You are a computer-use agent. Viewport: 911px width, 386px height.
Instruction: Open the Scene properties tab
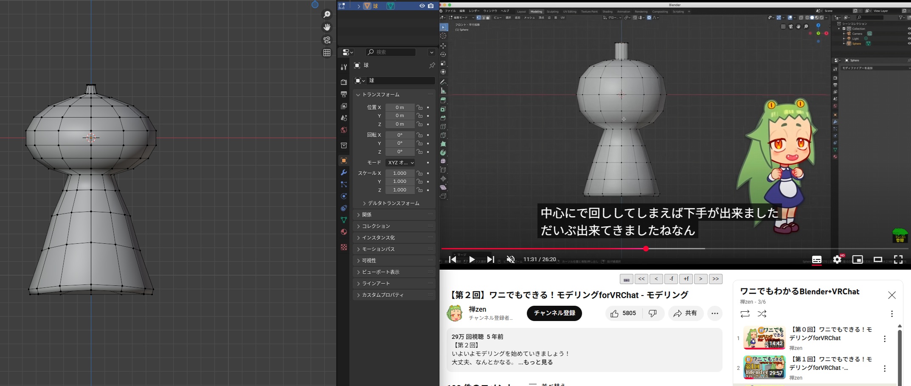(344, 118)
